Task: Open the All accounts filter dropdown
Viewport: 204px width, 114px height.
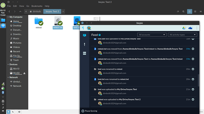Action: [x=152, y=35]
